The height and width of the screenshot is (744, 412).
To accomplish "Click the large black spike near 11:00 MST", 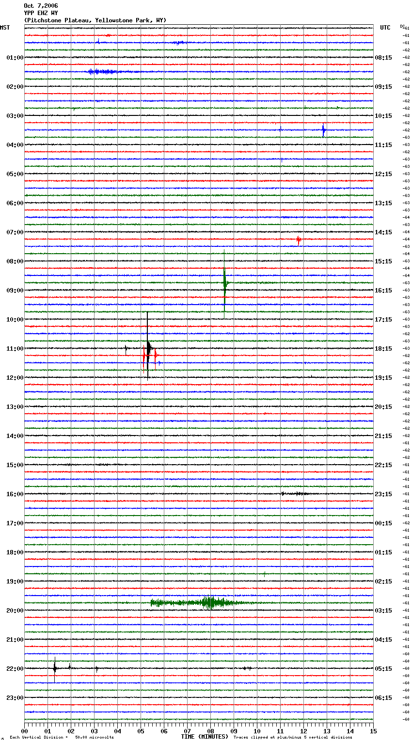I will [x=148, y=346].
